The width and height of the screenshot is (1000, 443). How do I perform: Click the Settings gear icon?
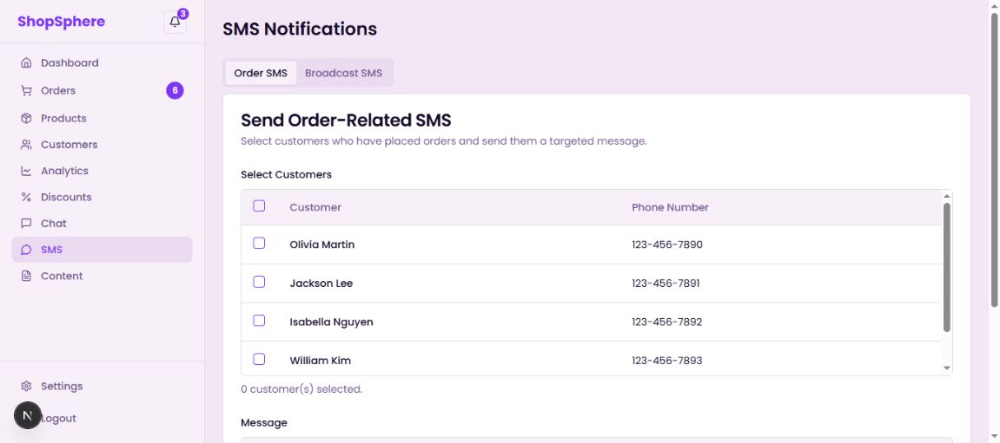(26, 387)
